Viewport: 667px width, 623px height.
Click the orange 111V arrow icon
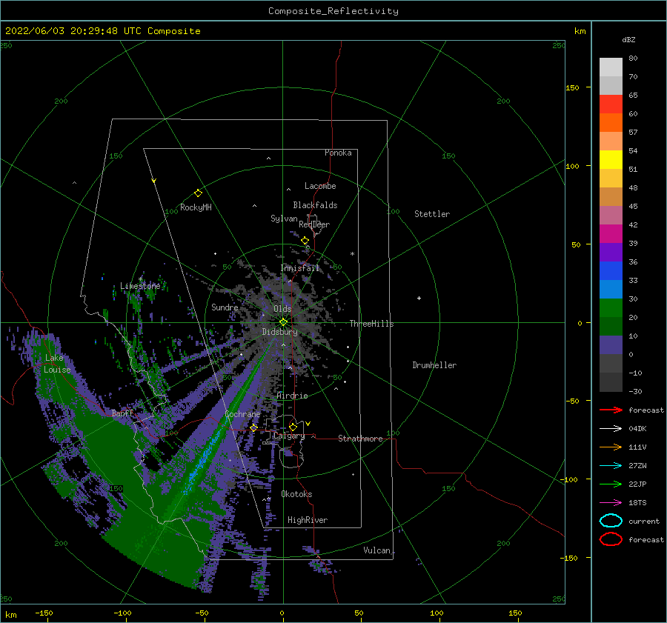611,447
